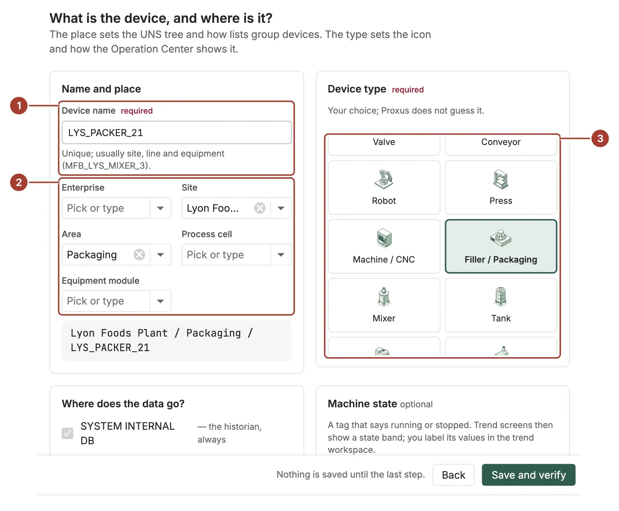This screenshot has height=511, width=619.
Task: Click the UNS path 'Lyon Foods Plant / Packaging' preview
Action: point(177,341)
